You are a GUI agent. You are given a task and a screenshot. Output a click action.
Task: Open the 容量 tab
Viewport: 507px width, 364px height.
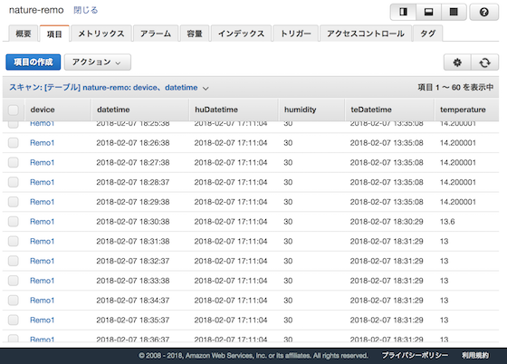[x=195, y=34]
